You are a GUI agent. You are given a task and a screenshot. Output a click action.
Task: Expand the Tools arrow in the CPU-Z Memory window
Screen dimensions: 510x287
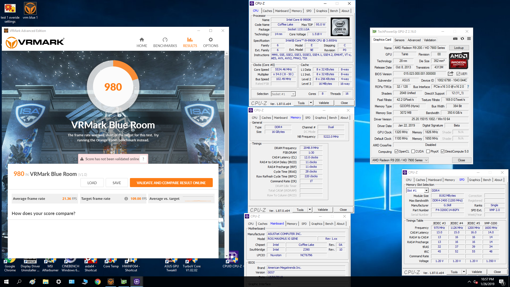point(310,210)
